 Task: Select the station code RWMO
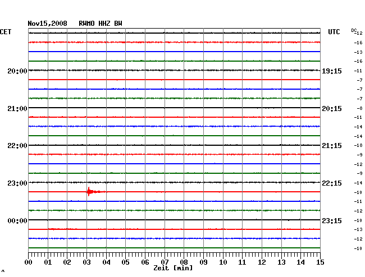coord(86,24)
